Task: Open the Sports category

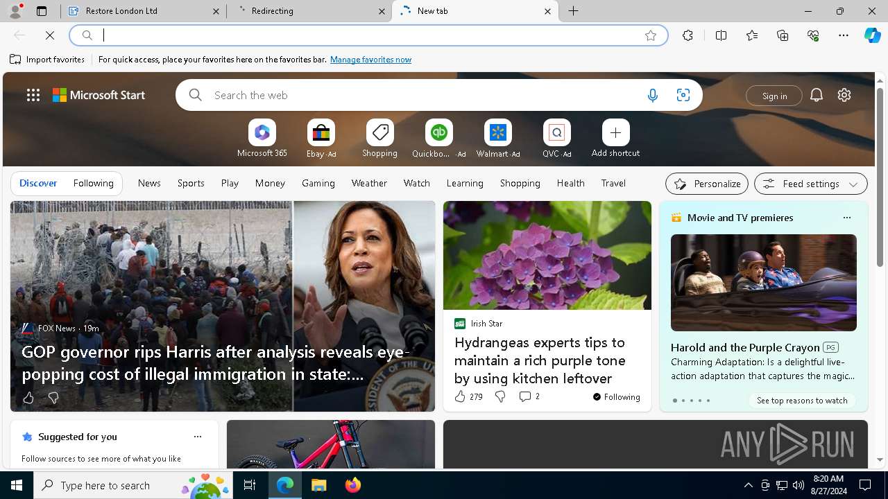Action: click(x=191, y=183)
